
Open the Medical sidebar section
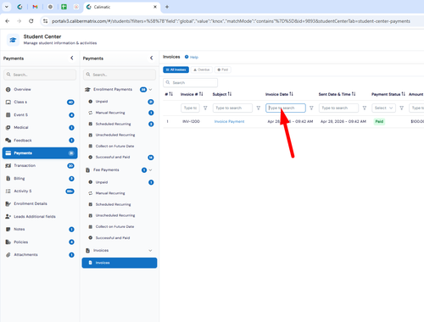coord(40,128)
